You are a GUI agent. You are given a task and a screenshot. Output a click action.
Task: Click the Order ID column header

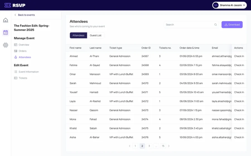coord(146,48)
